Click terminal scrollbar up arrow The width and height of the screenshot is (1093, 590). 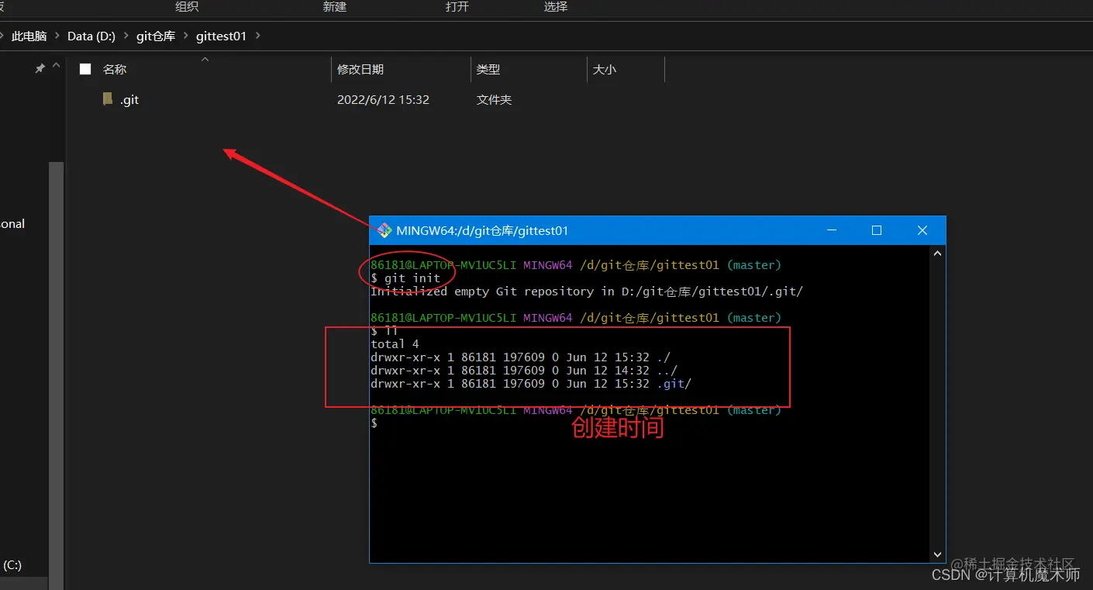tap(937, 254)
